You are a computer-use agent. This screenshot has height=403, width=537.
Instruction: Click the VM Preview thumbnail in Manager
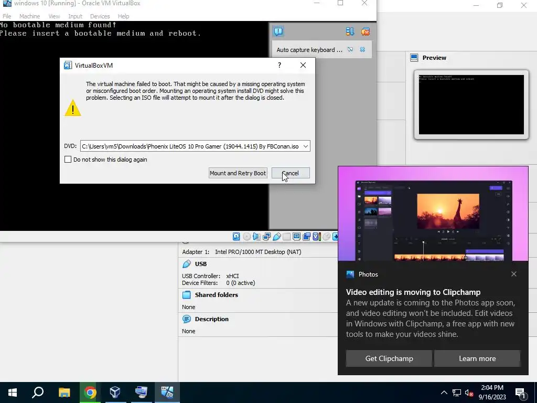[x=471, y=104]
